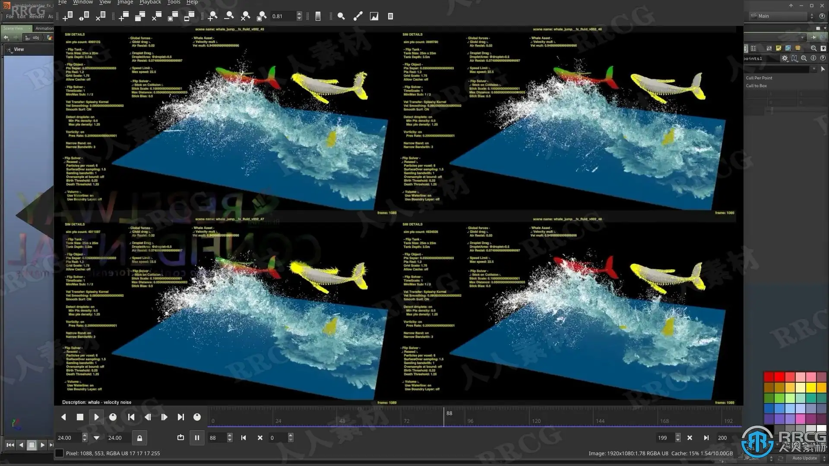Click the zoom in magnifier icon
829x466 pixels.
212,16
